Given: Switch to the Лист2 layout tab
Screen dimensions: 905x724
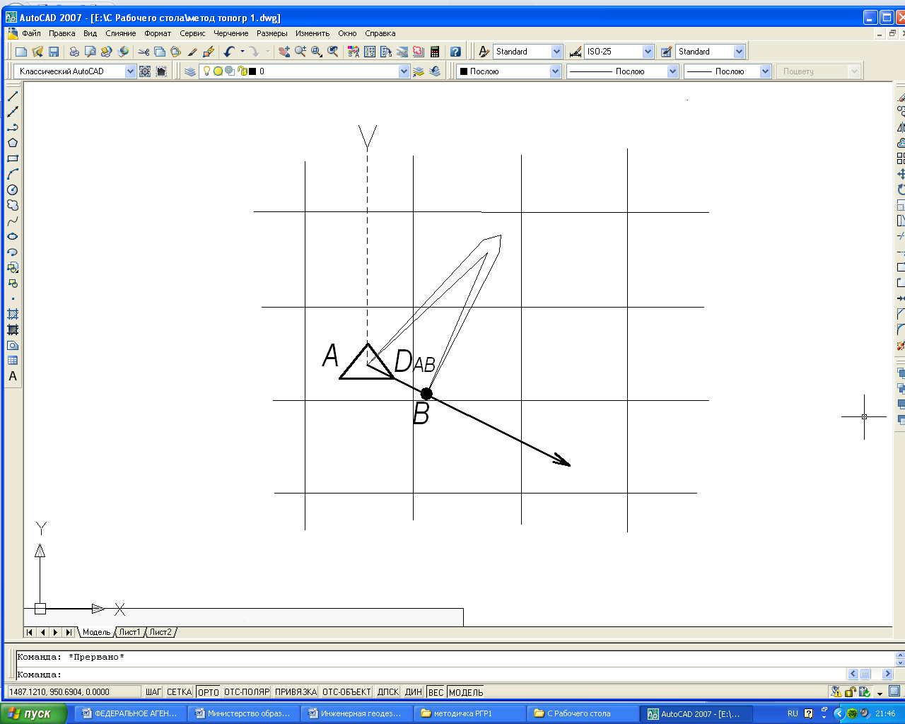Looking at the screenshot, I should coord(160,632).
